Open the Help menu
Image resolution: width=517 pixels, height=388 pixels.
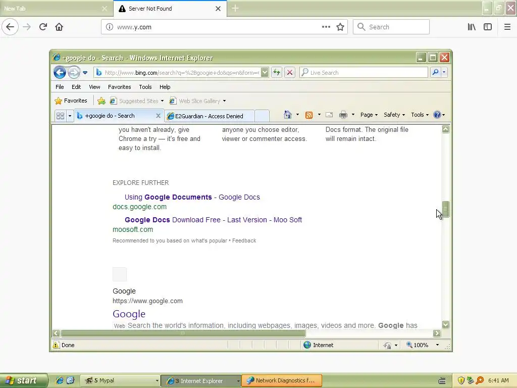(165, 87)
